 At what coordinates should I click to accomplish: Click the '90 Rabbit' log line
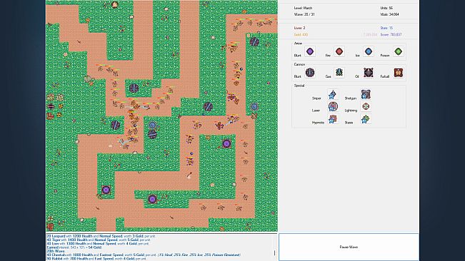click(x=96, y=258)
